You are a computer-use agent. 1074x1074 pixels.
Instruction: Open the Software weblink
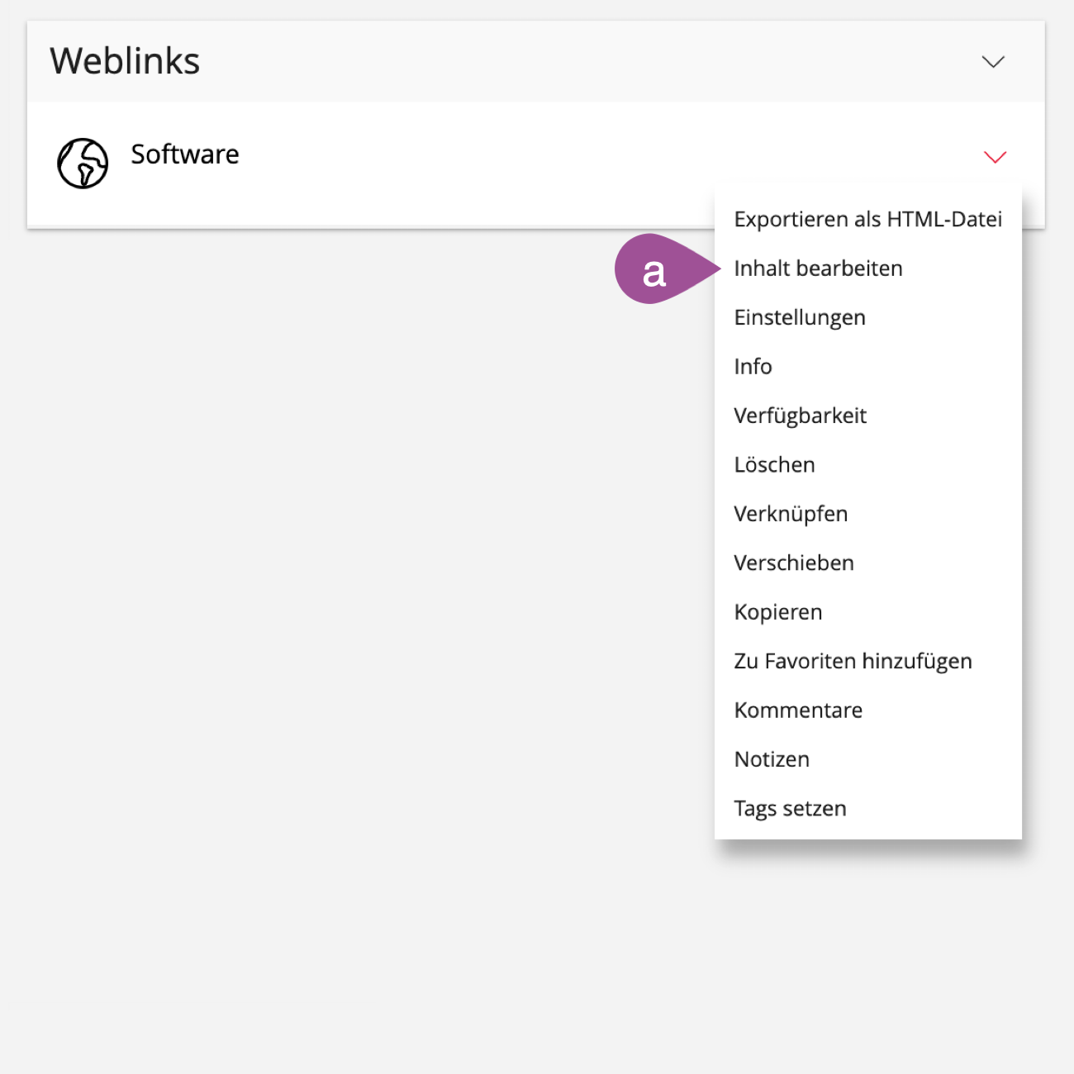(185, 154)
